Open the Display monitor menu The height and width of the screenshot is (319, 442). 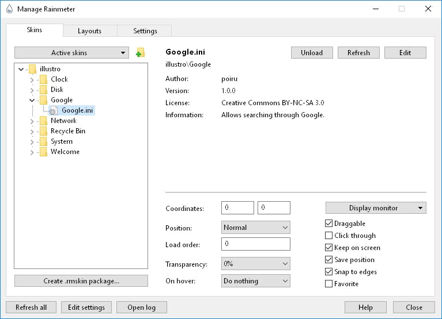[376, 208]
